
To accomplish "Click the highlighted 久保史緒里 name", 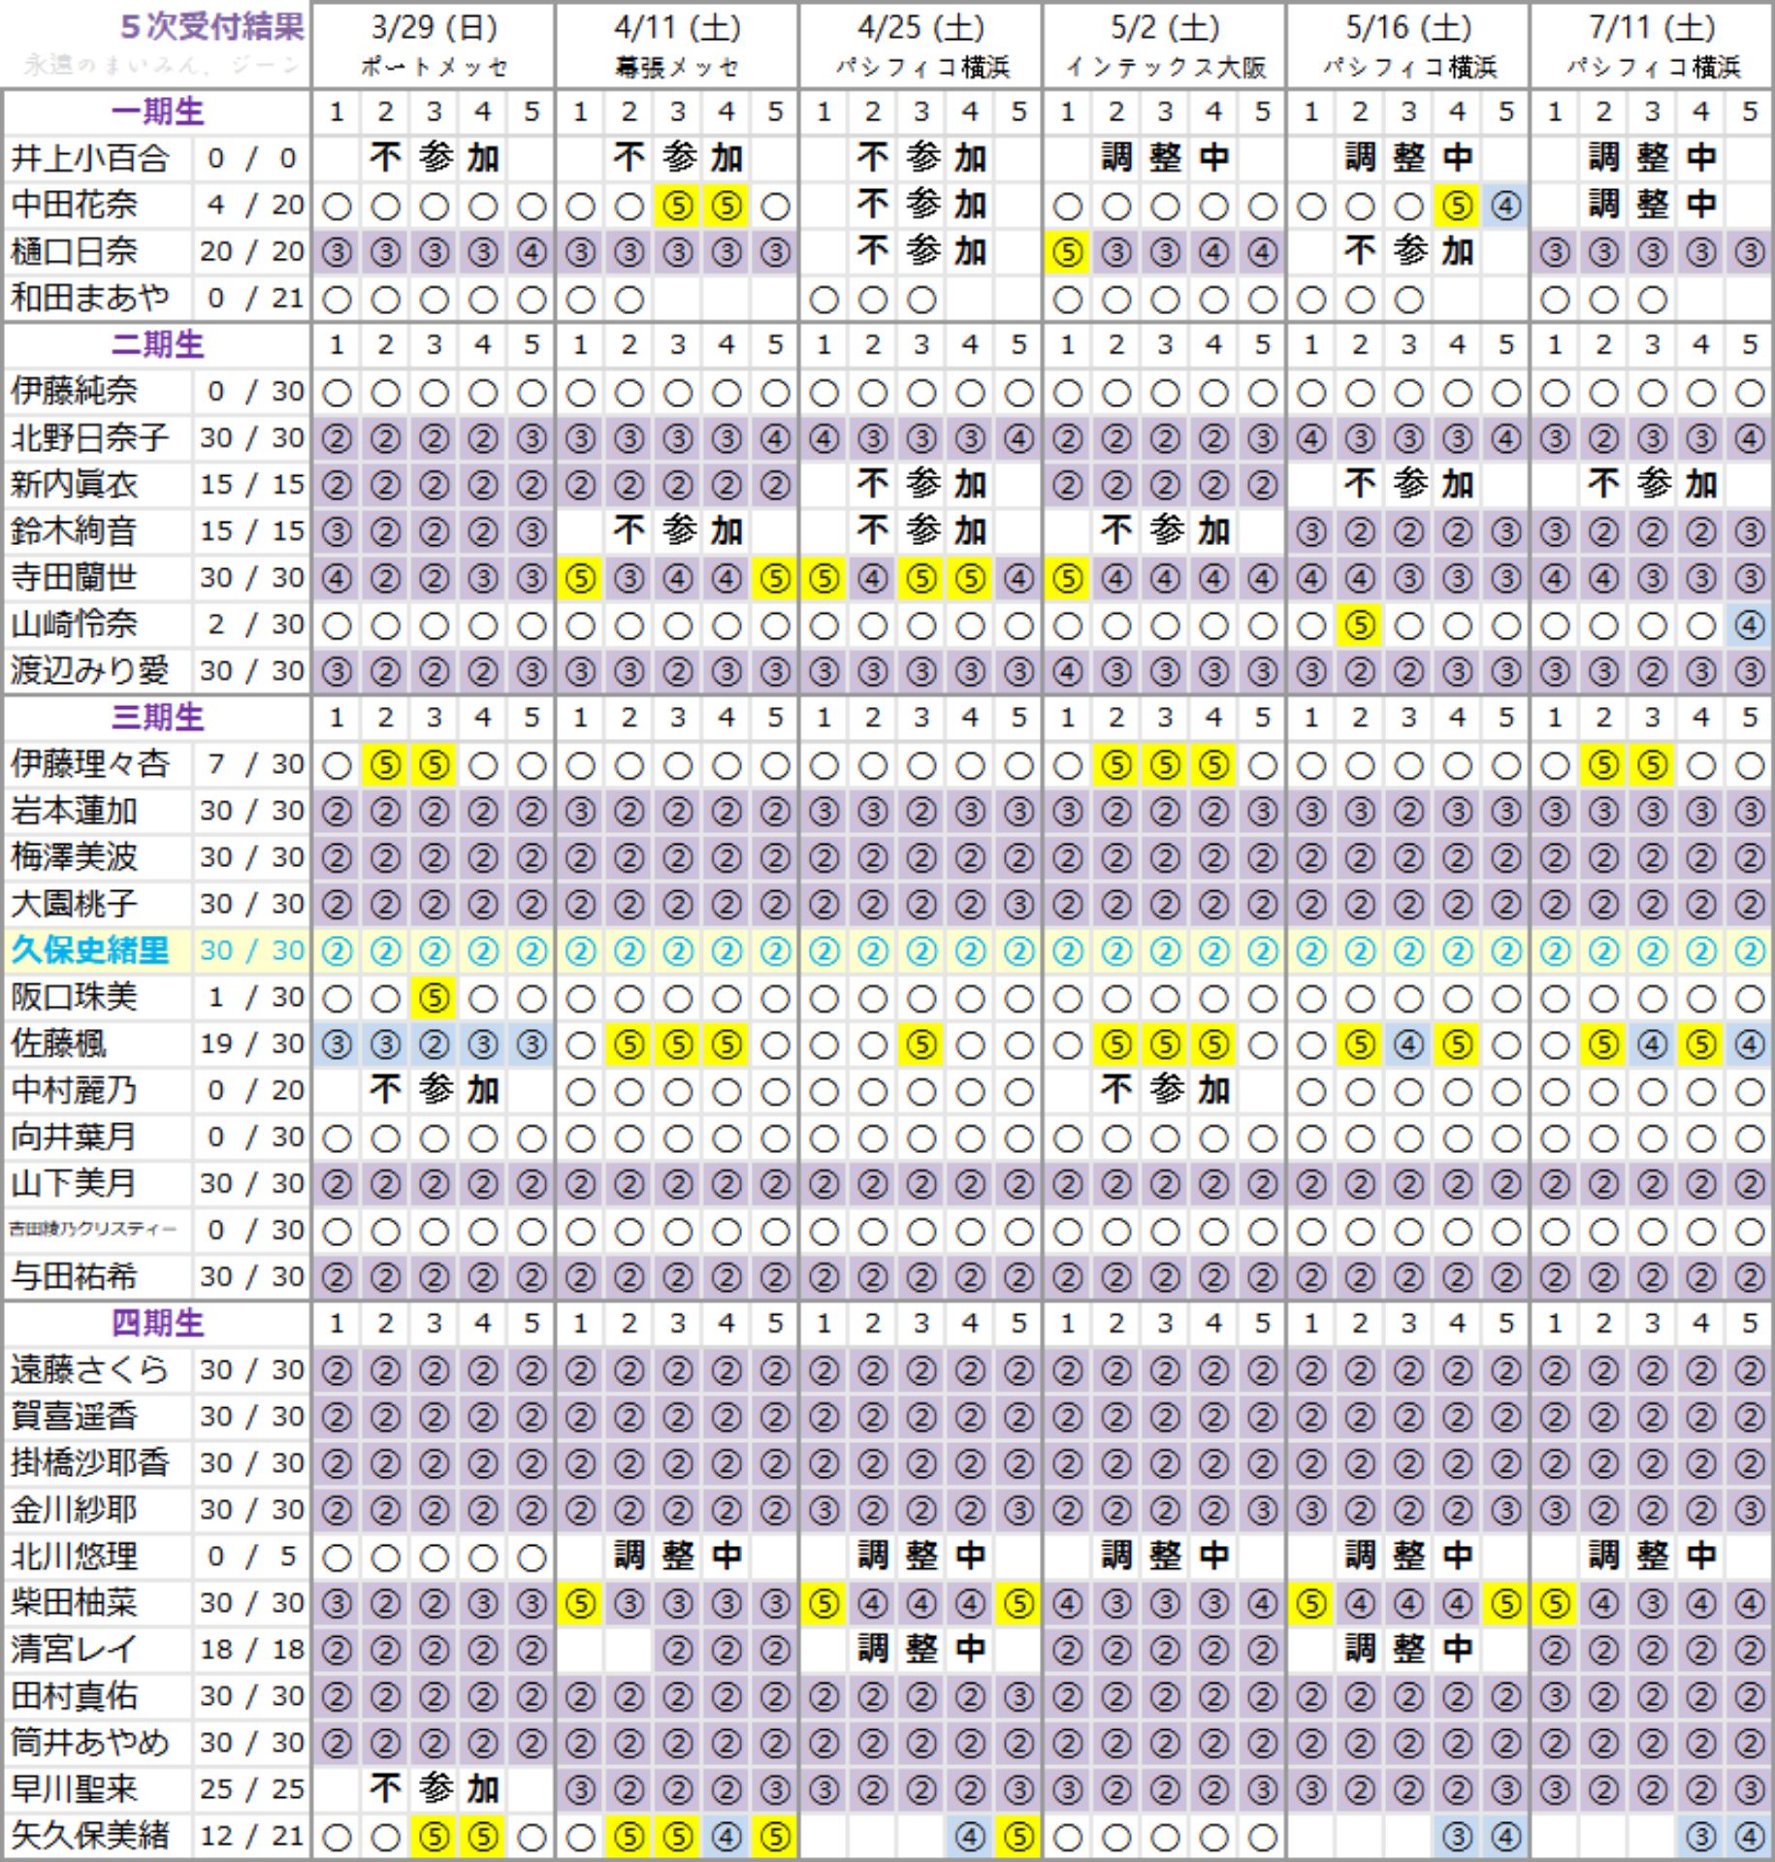I will [90, 950].
